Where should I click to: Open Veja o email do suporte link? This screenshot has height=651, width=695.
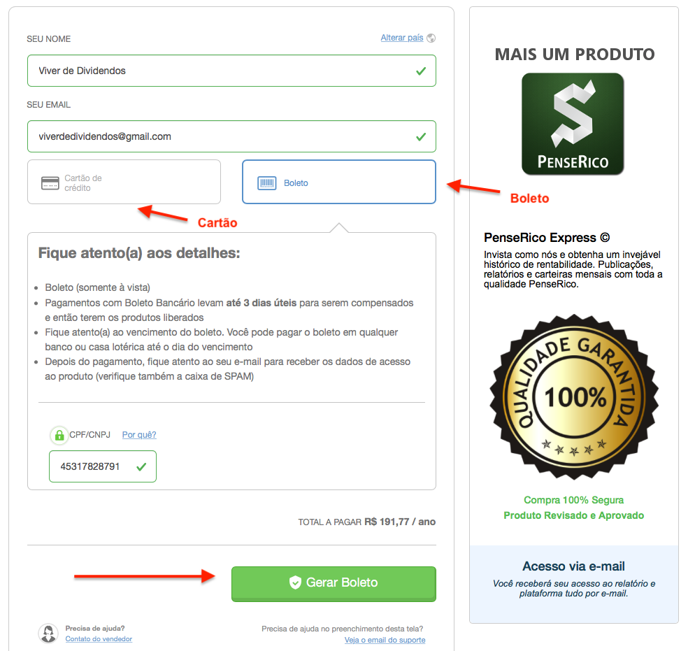tap(385, 640)
